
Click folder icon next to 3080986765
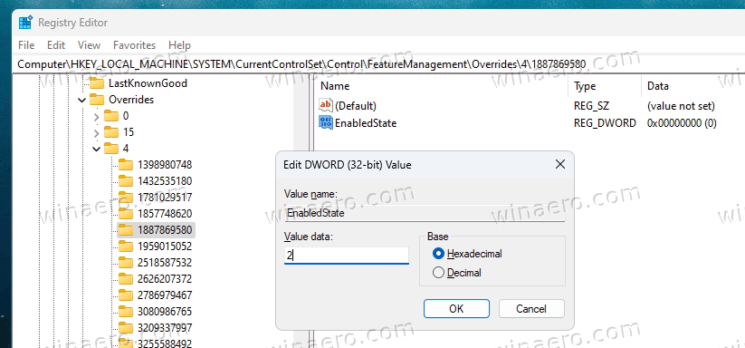click(x=126, y=312)
